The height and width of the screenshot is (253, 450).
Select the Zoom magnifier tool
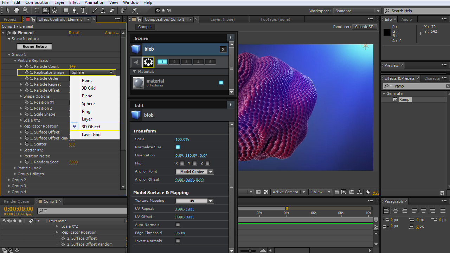coord(25,11)
